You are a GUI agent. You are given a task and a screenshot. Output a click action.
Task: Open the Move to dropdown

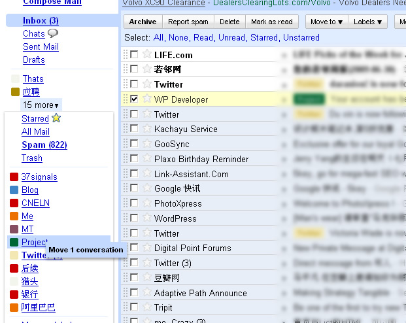[x=327, y=22]
